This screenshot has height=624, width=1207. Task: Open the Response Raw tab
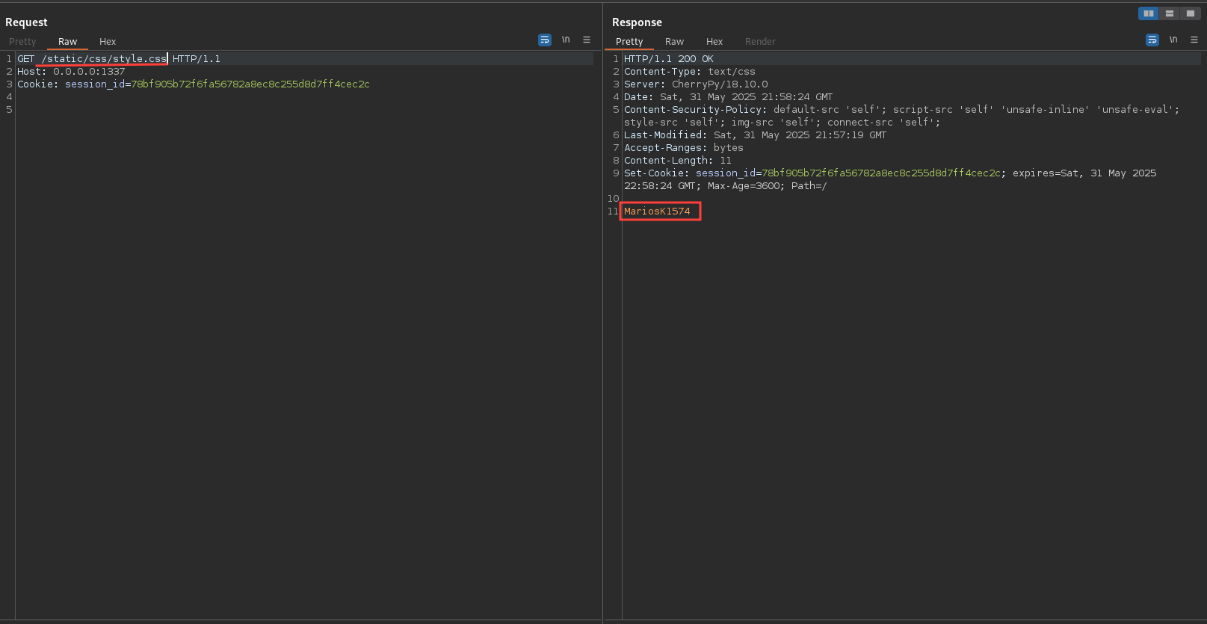pyautogui.click(x=674, y=42)
